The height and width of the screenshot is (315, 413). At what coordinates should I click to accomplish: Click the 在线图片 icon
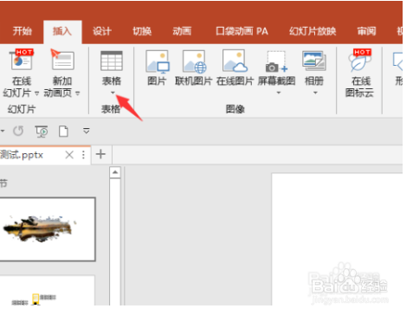pos(235,61)
